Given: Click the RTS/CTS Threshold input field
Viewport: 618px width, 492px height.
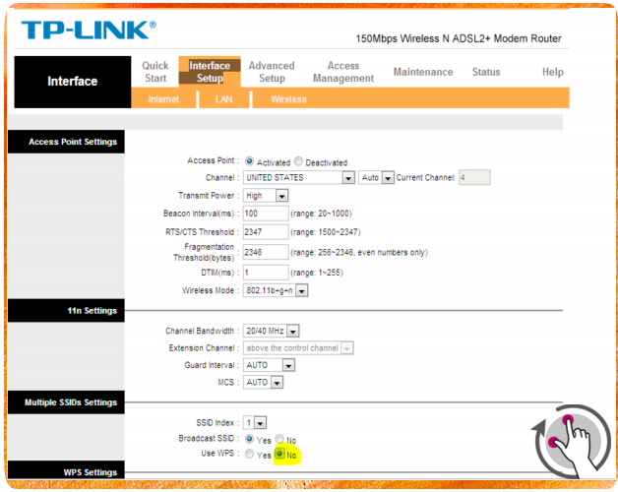Looking at the screenshot, I should tap(266, 232).
